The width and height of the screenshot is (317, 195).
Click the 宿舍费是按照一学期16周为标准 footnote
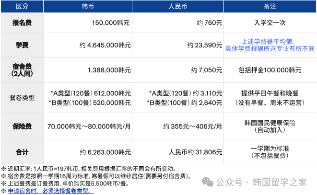pos(96,176)
